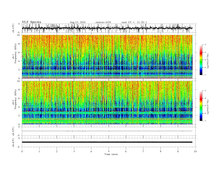Click the ch.1 spectrogram color scale bar
Image resolution: width=220 pixels, height=170 pixels.
tap(201, 60)
